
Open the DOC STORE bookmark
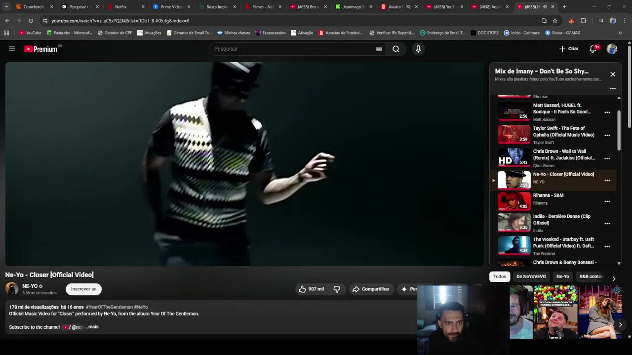485,33
